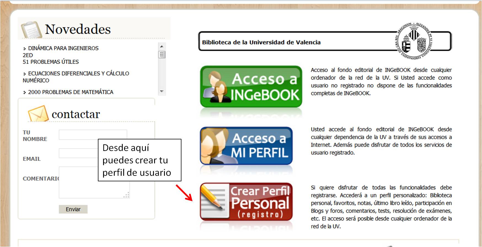482x247 pixels.
Task: Click the Enviar button
Action: click(73, 209)
